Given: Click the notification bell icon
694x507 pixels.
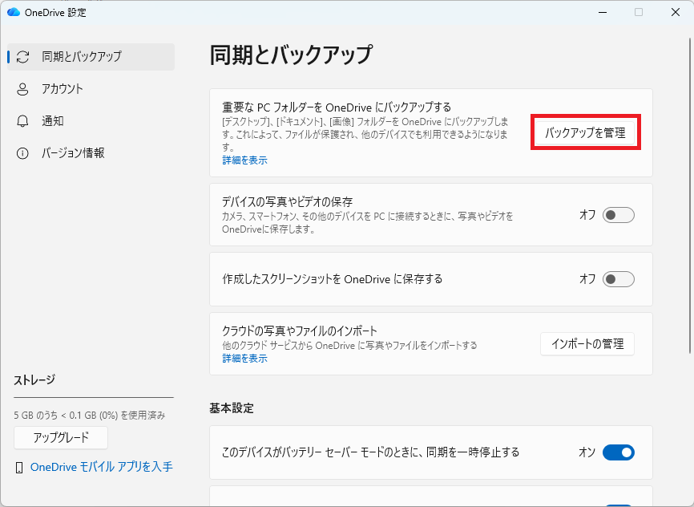Looking at the screenshot, I should click(x=23, y=121).
